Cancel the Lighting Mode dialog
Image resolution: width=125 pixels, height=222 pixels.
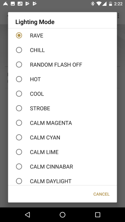pos(101,194)
